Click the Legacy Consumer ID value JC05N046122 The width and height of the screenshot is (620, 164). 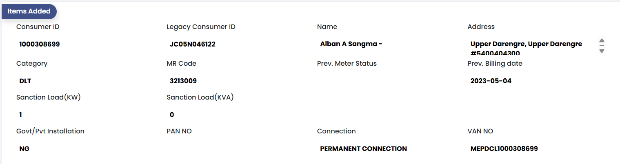[192, 44]
